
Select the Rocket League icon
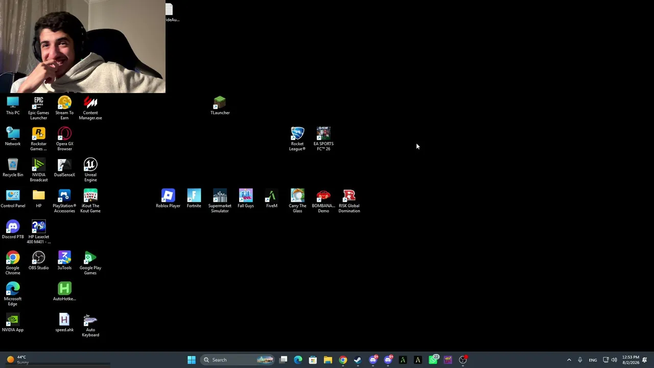297,140
